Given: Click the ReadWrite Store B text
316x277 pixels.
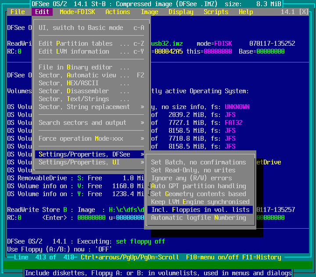Looking at the screenshot, I should click(37, 210).
